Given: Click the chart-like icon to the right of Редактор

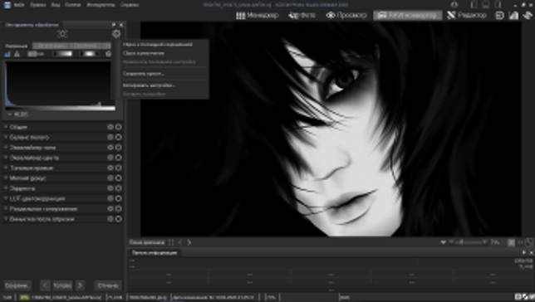Looking at the screenshot, I should 514,15.
